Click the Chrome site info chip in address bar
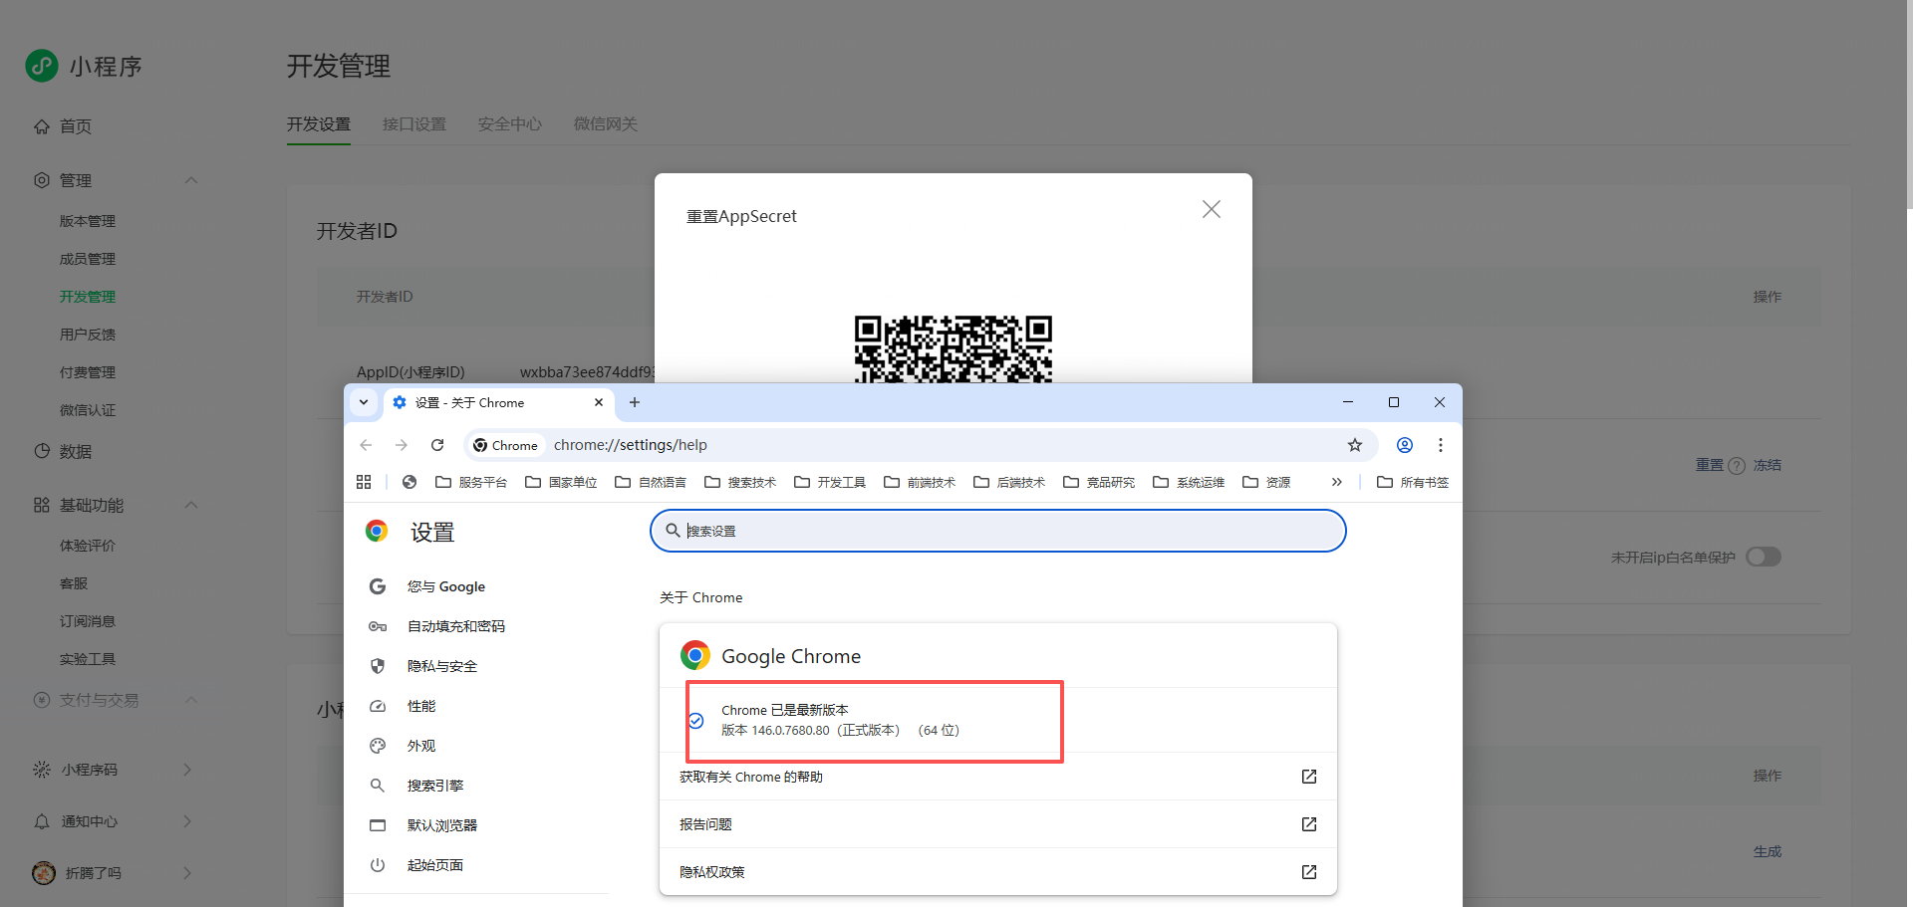This screenshot has height=907, width=1913. click(x=506, y=445)
